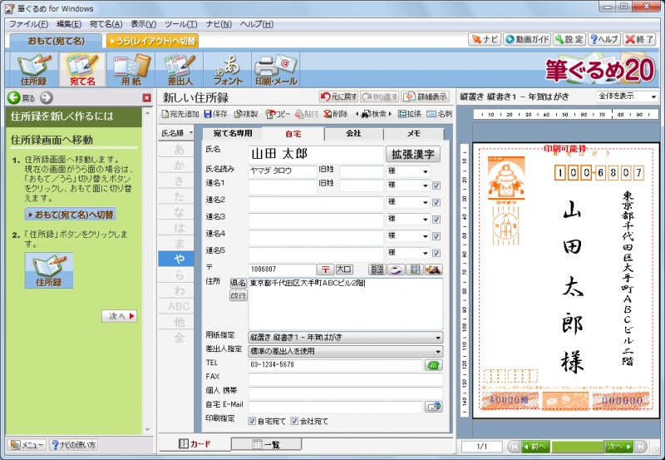Select the 宛て名 toolbar icon

point(82,70)
